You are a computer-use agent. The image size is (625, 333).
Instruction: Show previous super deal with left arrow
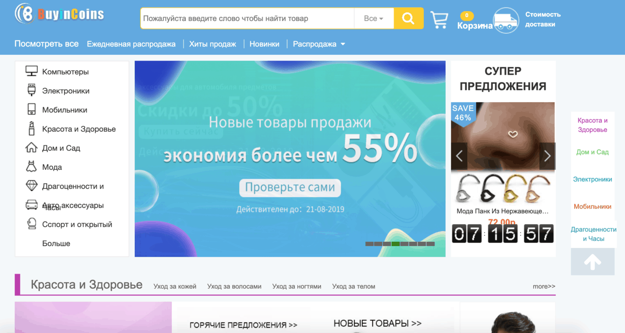pyautogui.click(x=459, y=156)
